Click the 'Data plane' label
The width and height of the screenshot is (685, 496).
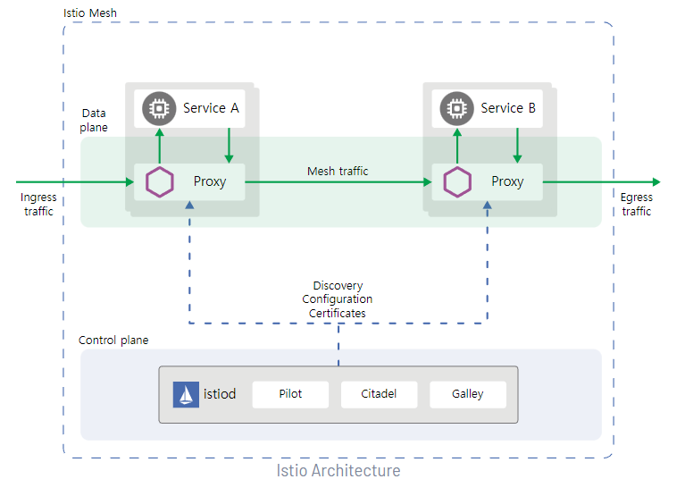pos(94,120)
